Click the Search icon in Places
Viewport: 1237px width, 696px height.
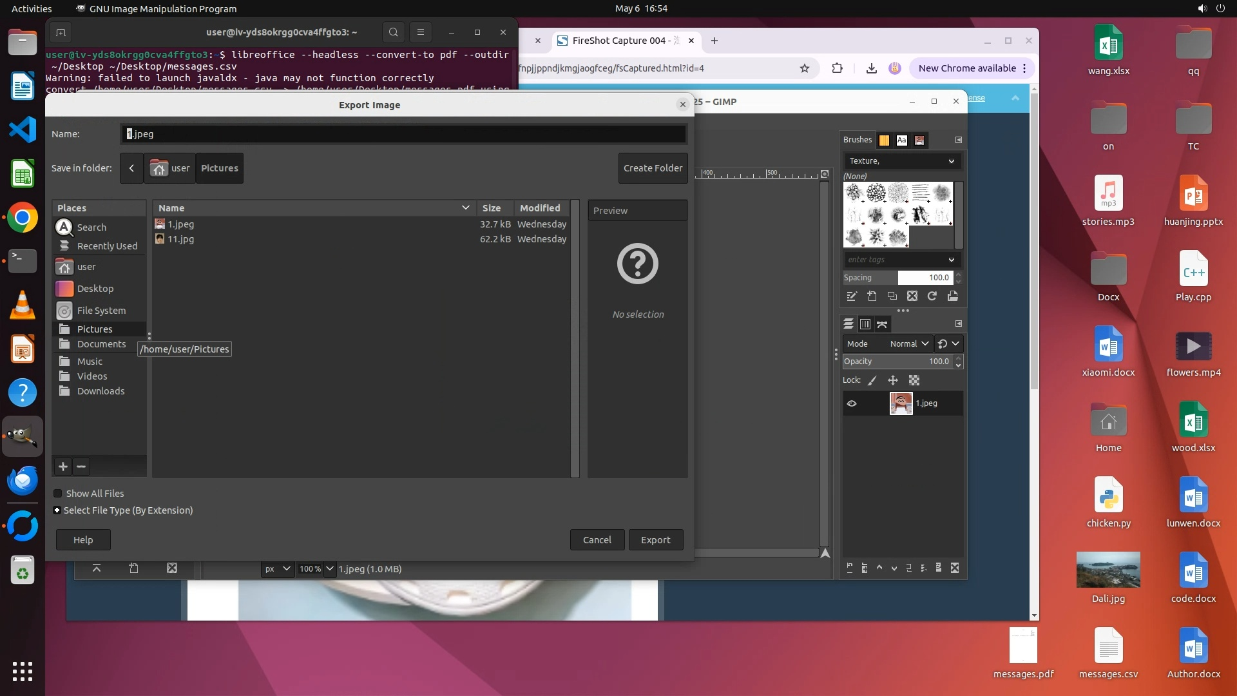pyautogui.click(x=64, y=227)
